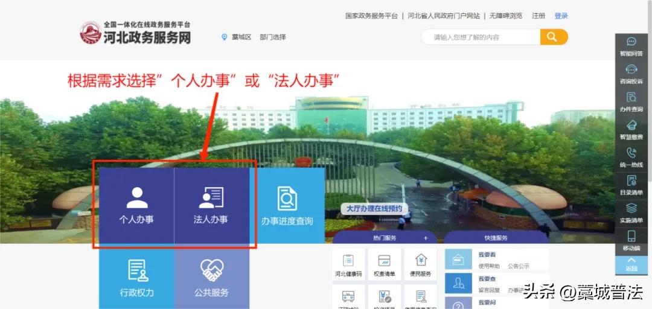Open the 部门选择 department selector
The image size is (652, 309).
click(x=273, y=37)
